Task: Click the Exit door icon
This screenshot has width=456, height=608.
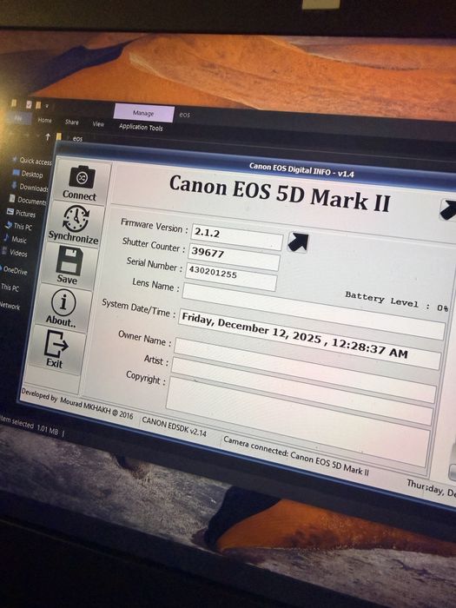Action: pos(56,344)
